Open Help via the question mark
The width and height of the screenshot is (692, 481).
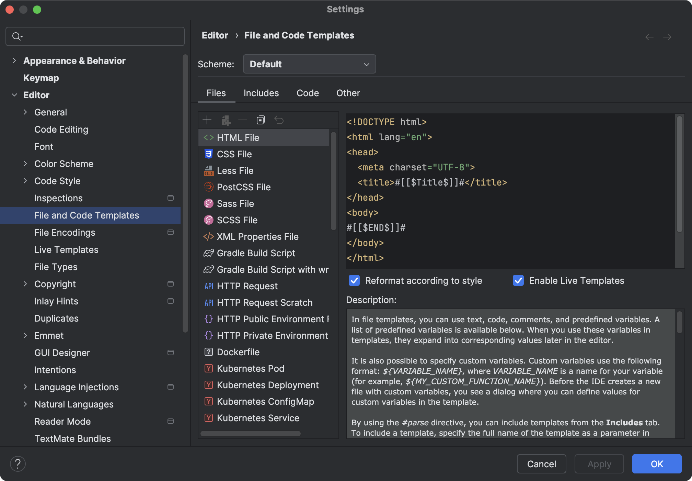point(18,463)
